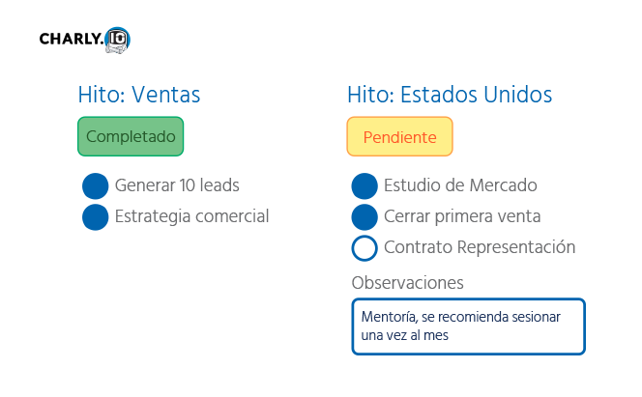Image resolution: width=642 pixels, height=397 pixels.
Task: Uncheck the Cerrar primera venta circle
Action: pyautogui.click(x=365, y=217)
